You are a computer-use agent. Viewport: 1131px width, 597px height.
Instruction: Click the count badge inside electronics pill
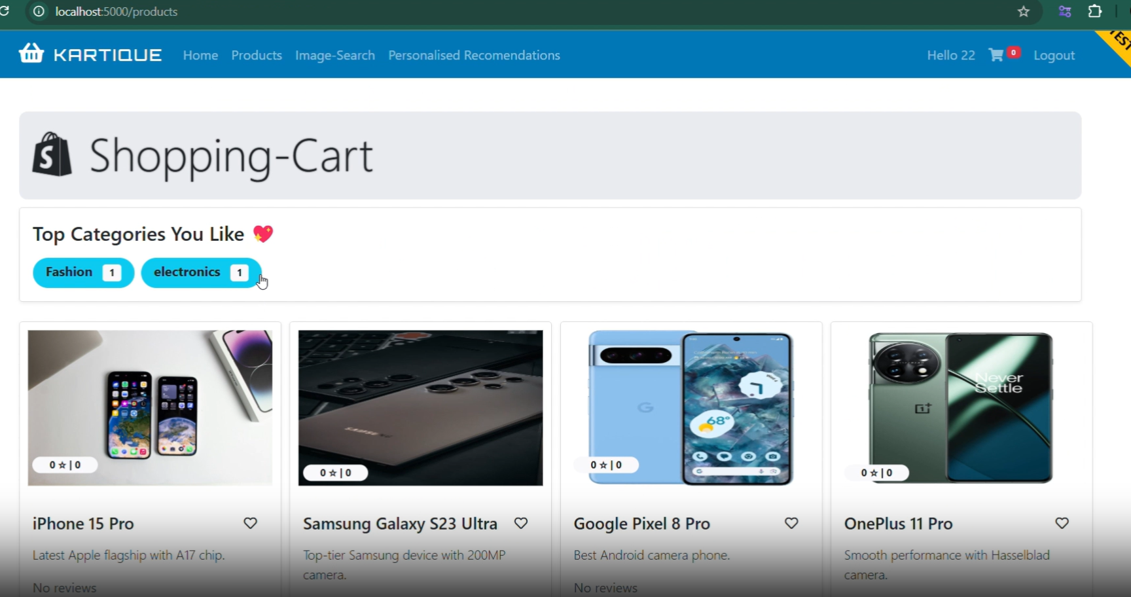pyautogui.click(x=240, y=272)
